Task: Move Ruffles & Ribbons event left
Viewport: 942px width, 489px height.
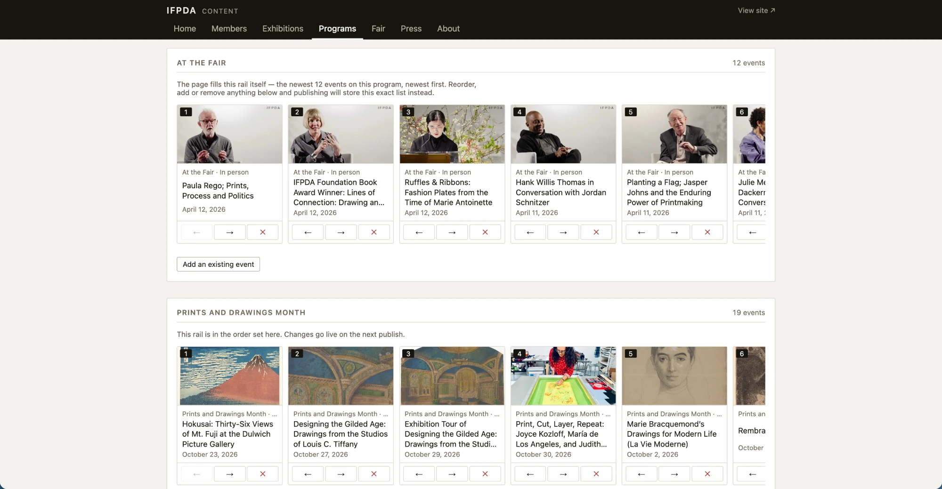Action: click(x=419, y=232)
